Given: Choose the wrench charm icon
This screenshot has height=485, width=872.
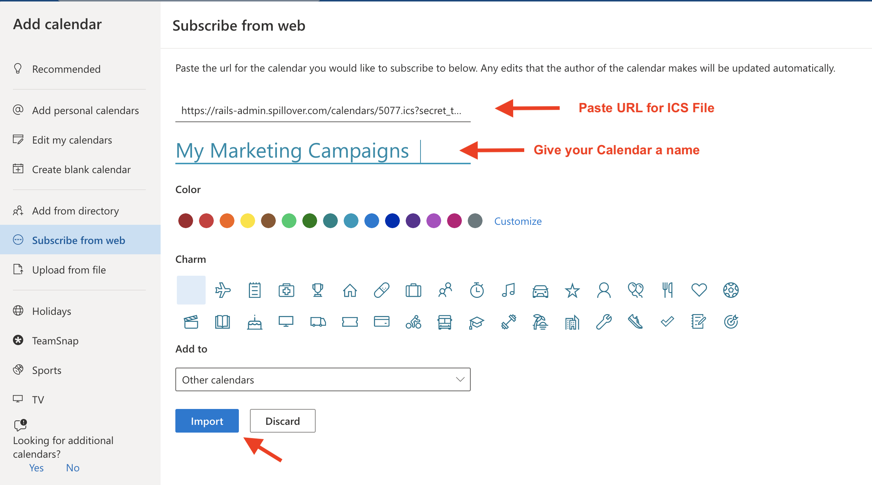Looking at the screenshot, I should tap(604, 322).
